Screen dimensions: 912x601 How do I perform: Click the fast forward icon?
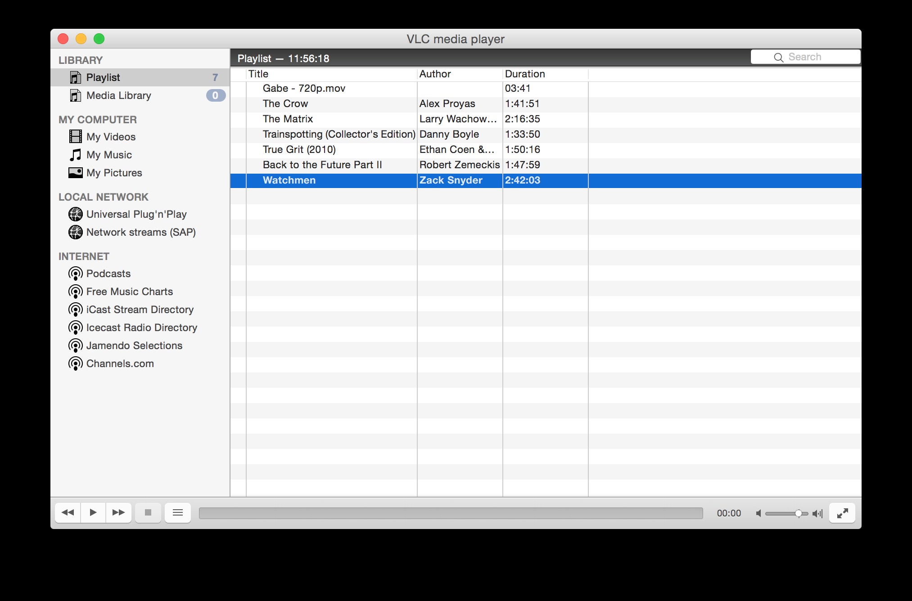click(118, 513)
